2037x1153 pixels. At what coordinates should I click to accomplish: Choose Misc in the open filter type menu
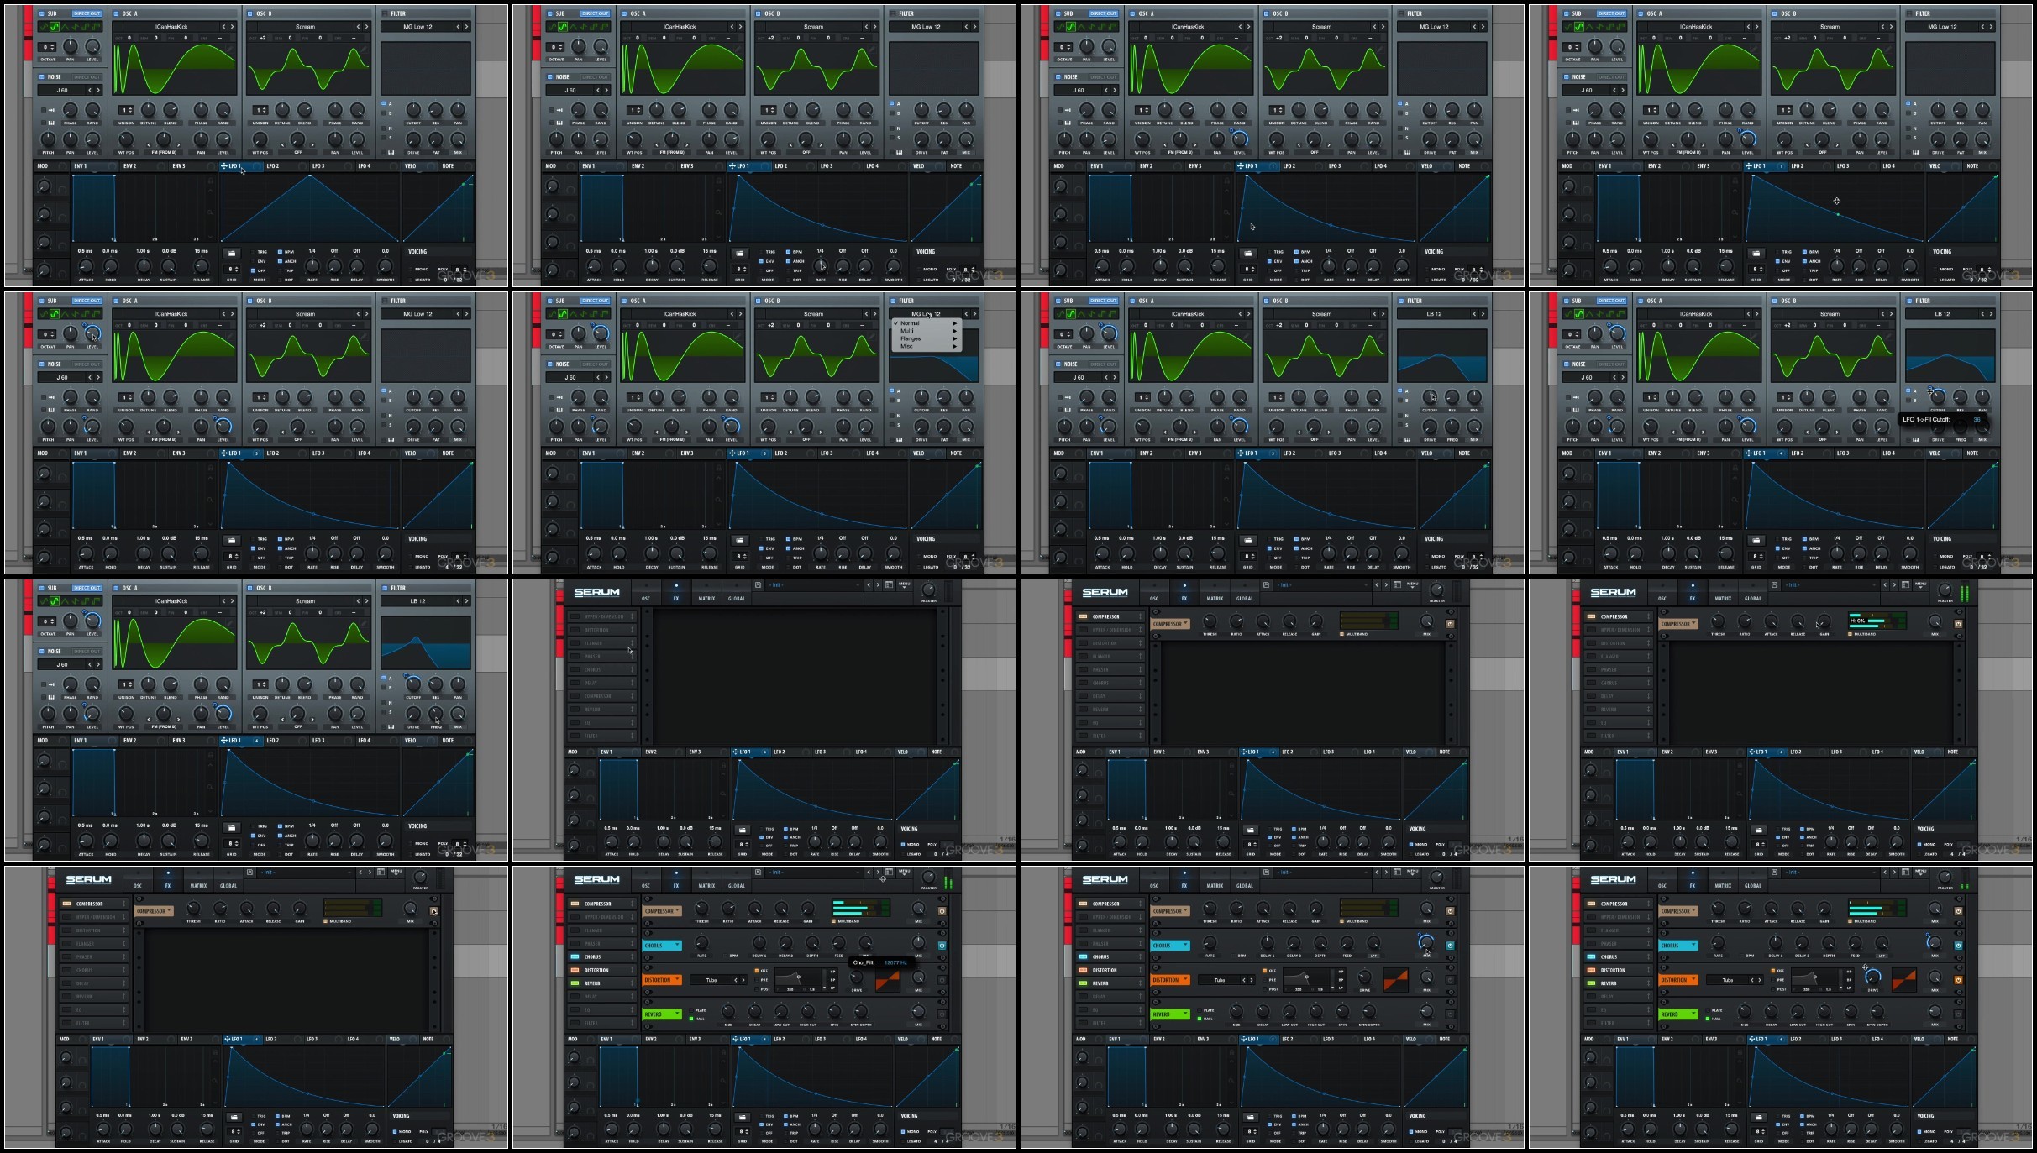tap(927, 346)
